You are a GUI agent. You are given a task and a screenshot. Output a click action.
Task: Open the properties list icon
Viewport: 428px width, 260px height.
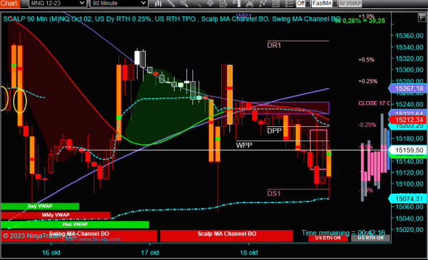[289, 3]
